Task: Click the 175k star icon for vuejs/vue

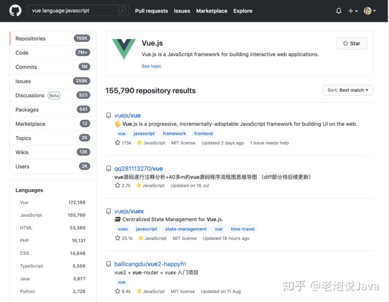Action: tap(117, 143)
